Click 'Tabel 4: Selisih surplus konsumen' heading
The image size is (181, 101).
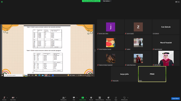click(44, 50)
